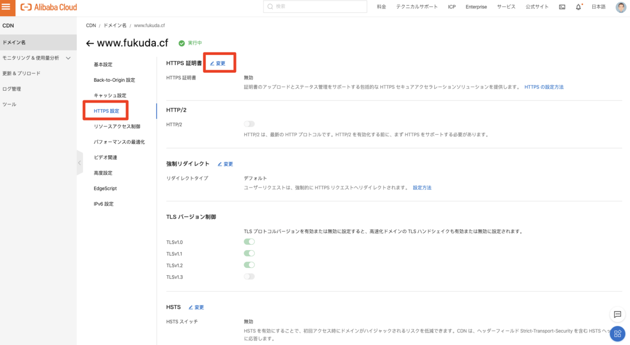This screenshot has width=630, height=345.
Task: Open the notification bell
Action: (579, 7)
